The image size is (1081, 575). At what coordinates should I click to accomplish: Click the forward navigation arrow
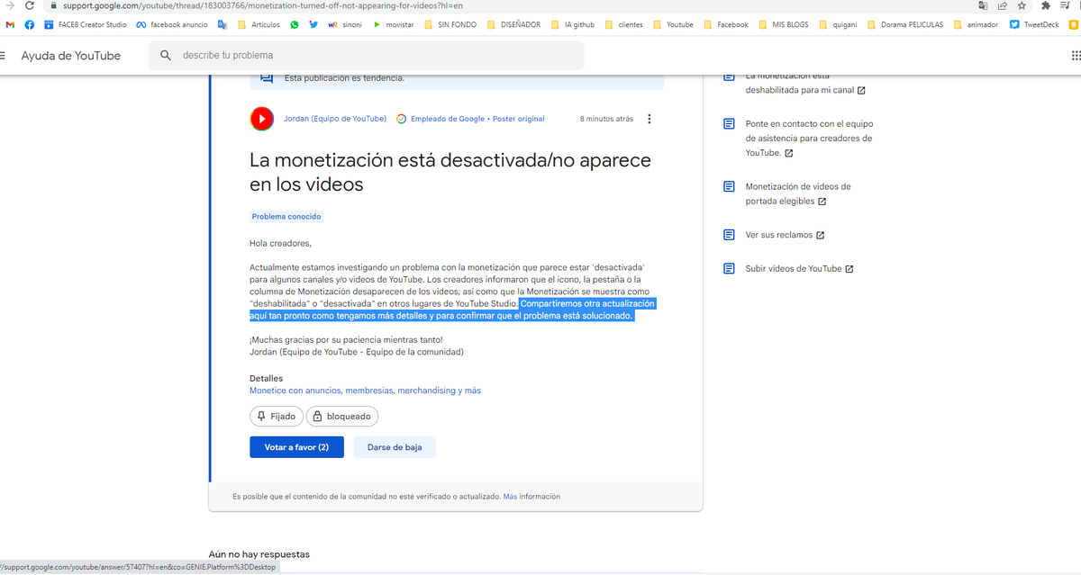coord(9,6)
